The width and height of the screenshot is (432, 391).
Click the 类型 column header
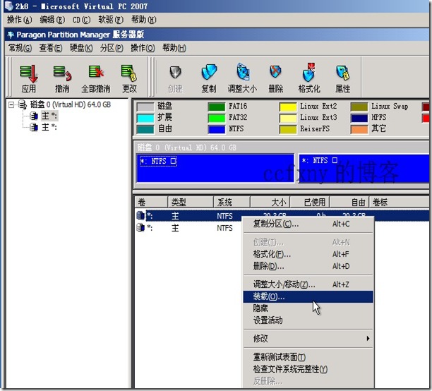pos(191,203)
